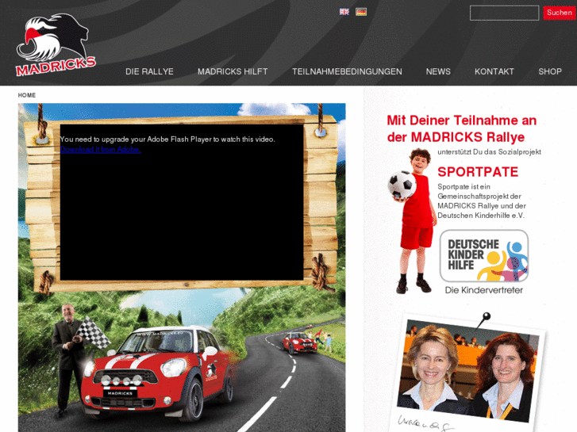Viewport: 577px width, 432px height.
Task: Open the NEWS menu item
Action: 438,71
